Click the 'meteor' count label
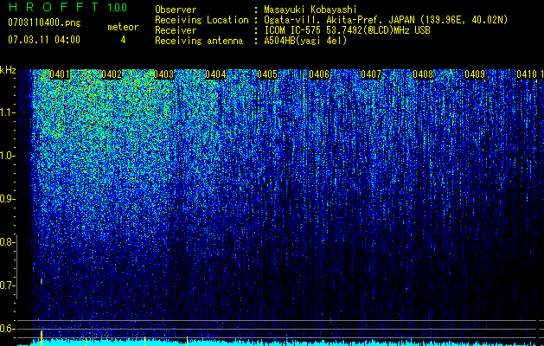The width and height of the screenshot is (544, 346). tap(123, 27)
